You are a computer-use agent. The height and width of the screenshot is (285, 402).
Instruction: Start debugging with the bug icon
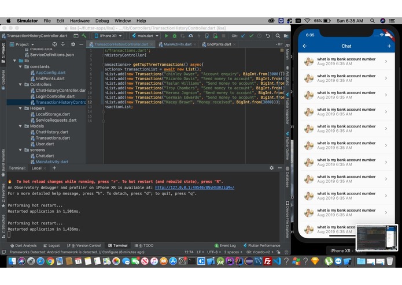175,36
